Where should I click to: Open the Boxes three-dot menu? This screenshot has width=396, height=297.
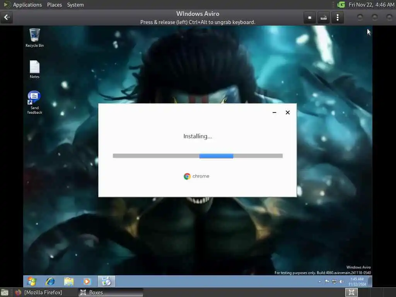[337, 17]
